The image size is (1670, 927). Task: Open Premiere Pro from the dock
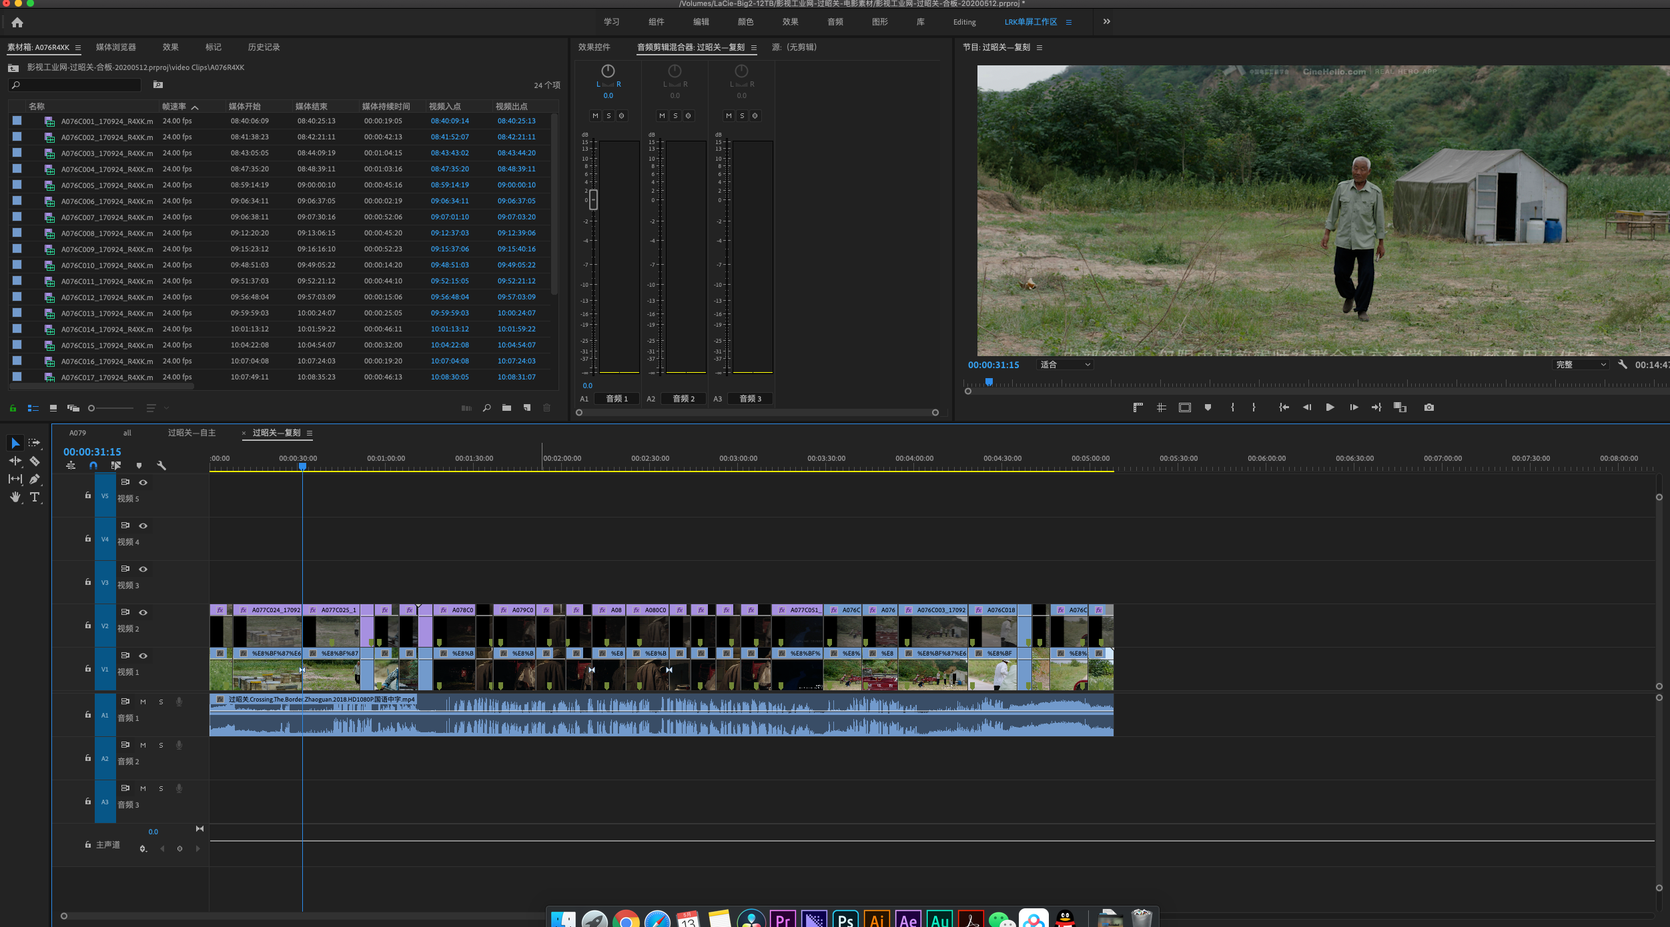(x=783, y=920)
